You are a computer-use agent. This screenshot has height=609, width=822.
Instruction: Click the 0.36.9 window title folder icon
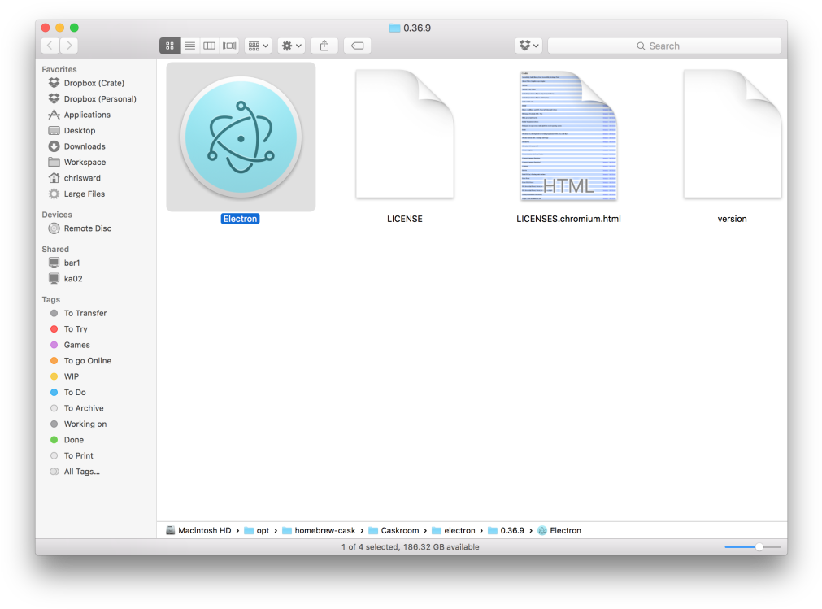[395, 28]
